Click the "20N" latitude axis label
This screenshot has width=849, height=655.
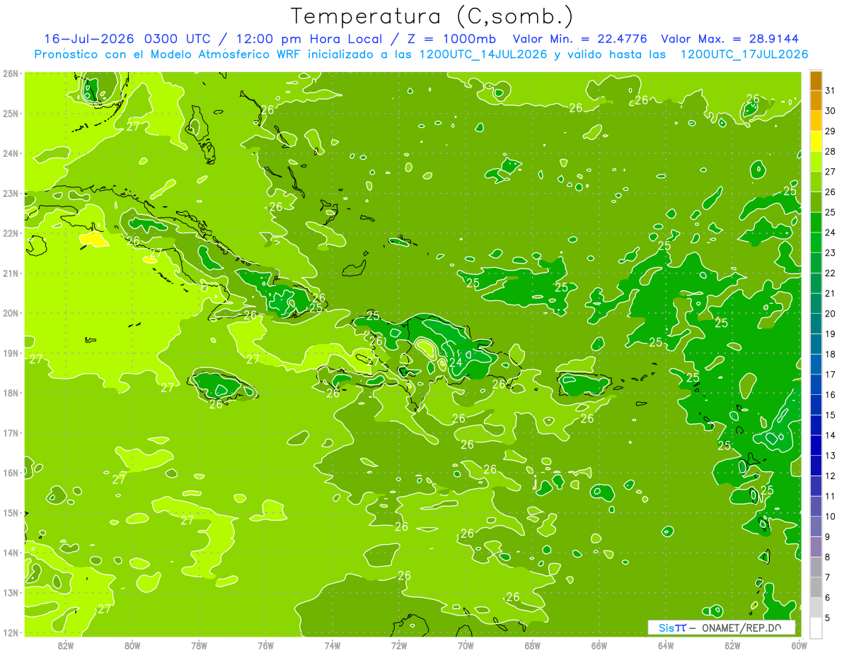tap(11, 313)
